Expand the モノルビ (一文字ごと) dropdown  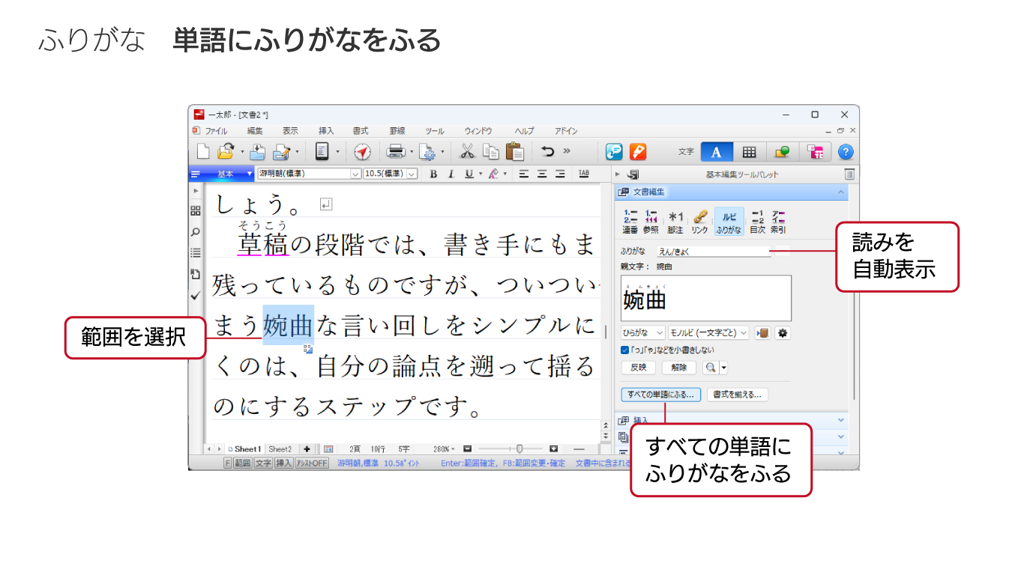[x=708, y=333]
